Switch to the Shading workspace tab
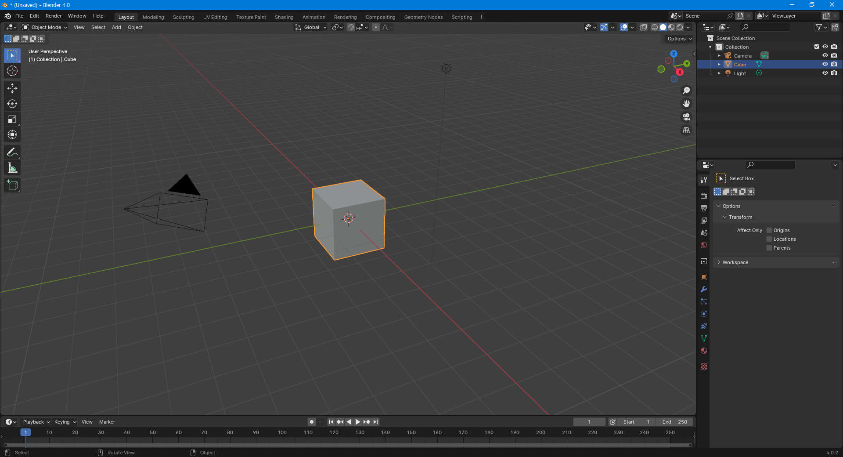 coord(284,17)
